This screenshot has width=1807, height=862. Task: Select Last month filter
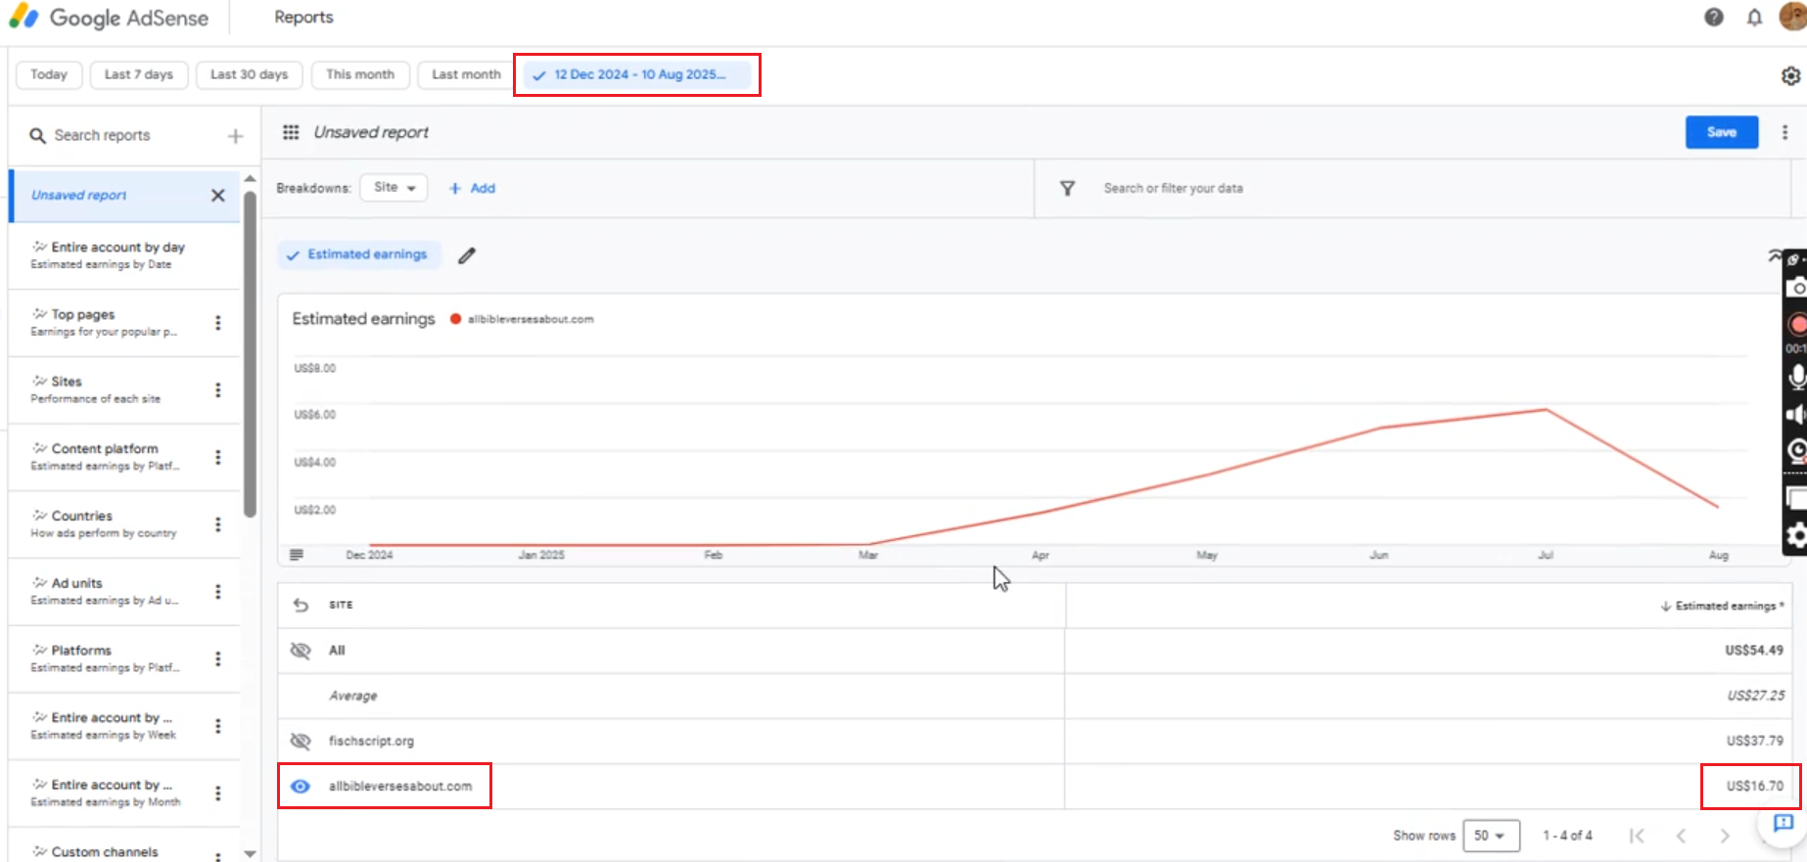pos(466,74)
